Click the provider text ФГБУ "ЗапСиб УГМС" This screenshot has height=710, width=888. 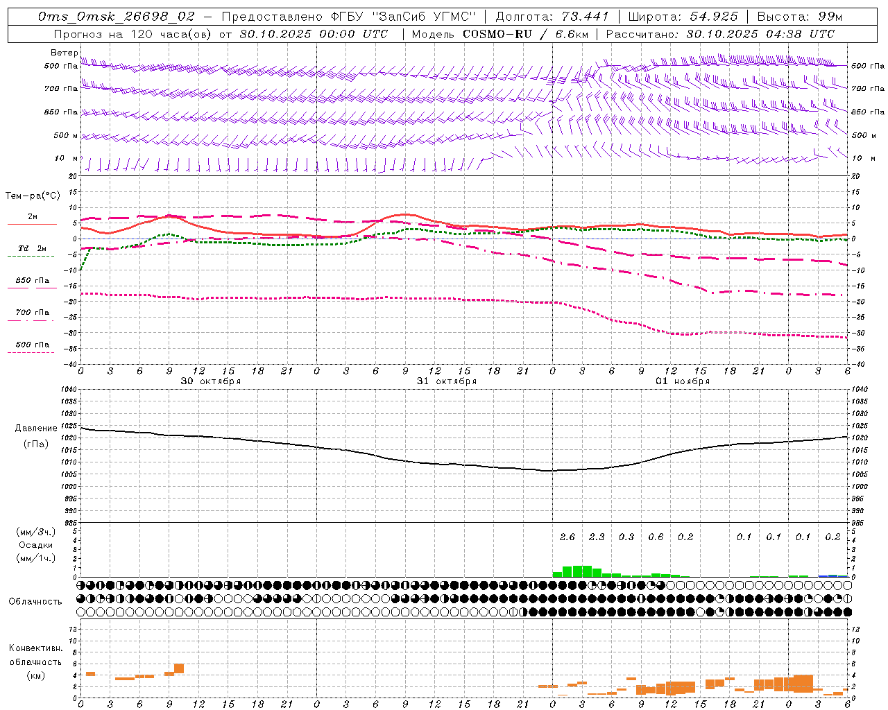pos(402,17)
